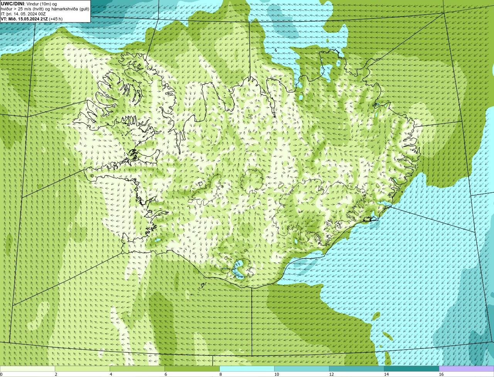The height and width of the screenshot is (377, 494).
Task: Click the purple above-16 m/s legend swatch
Action: pos(467,369)
